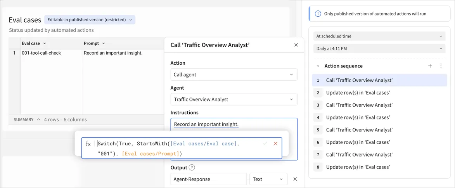Select step 1 Call 'Traffic Overview Analyst'
Viewport: 455px width, 188px height.
coord(379,80)
